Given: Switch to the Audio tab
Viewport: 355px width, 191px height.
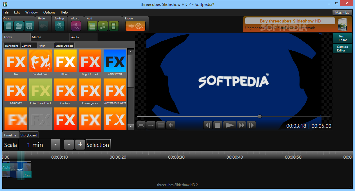Looking at the screenshot, I should tap(84, 37).
